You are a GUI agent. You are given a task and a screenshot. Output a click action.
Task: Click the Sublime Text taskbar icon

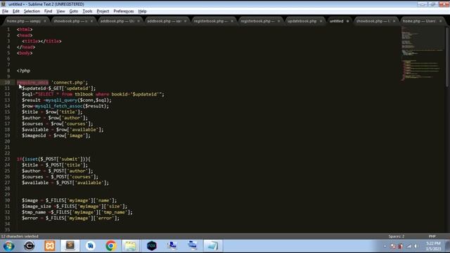70,245
